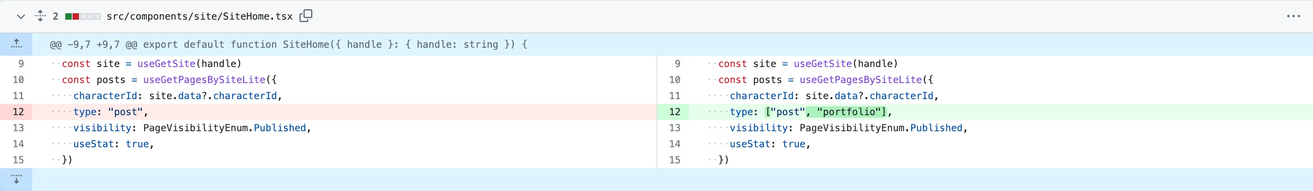Expand hidden lines above the hunk
1313x191 pixels.
(16, 44)
